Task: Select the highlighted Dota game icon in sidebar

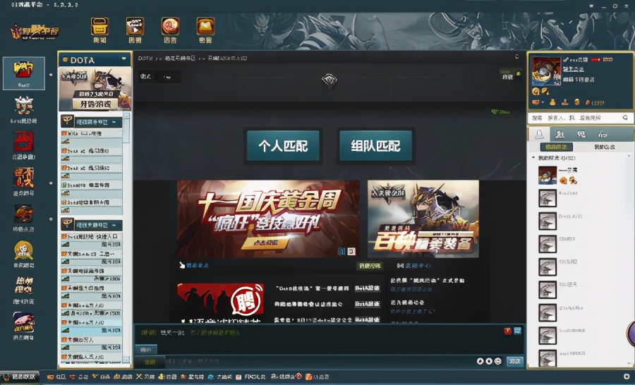Action: click(x=23, y=73)
